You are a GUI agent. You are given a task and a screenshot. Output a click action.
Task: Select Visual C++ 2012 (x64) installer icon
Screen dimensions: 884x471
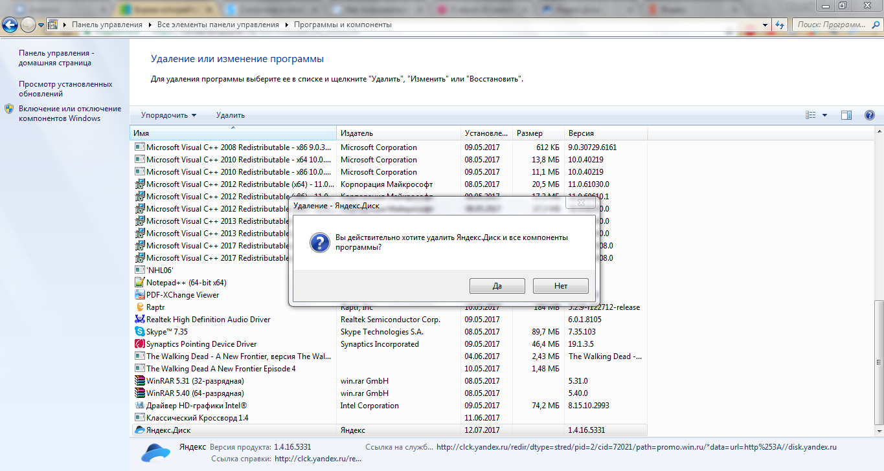[139, 184]
